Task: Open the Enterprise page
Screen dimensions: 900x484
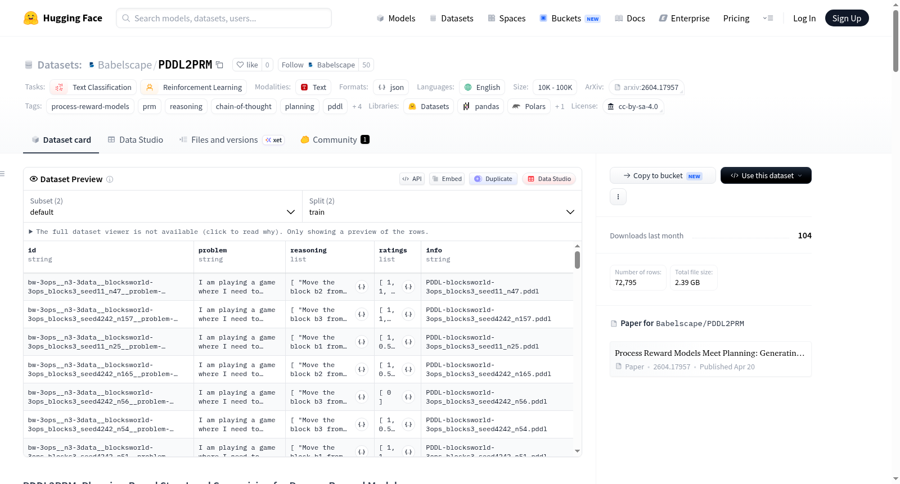Action: (x=684, y=18)
